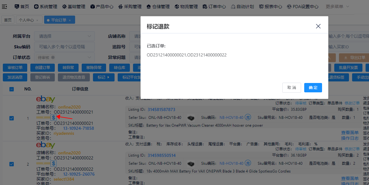This screenshot has height=185, width=369.
Task: Open the 订单中心 menu
Action: click(x=214, y=6)
